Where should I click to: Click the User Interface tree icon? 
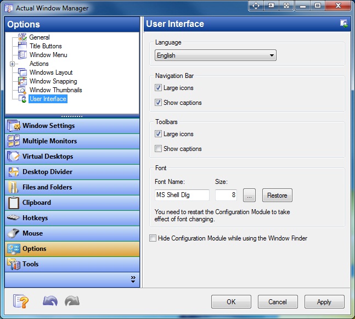pyautogui.click(x=22, y=99)
